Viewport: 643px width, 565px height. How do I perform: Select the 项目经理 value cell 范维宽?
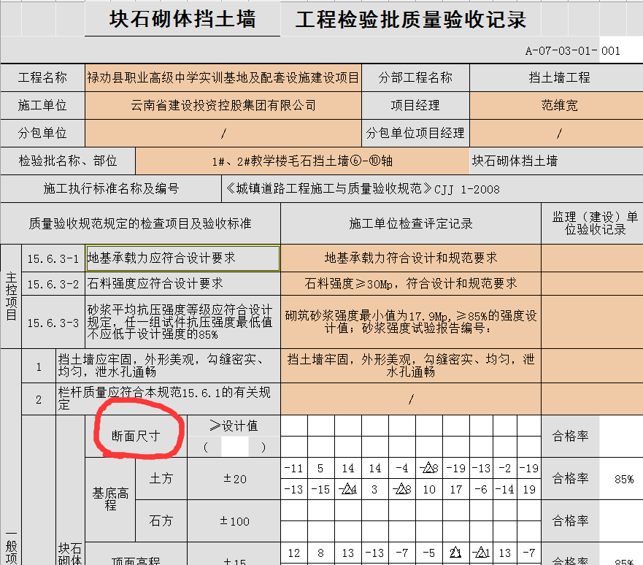[555, 105]
